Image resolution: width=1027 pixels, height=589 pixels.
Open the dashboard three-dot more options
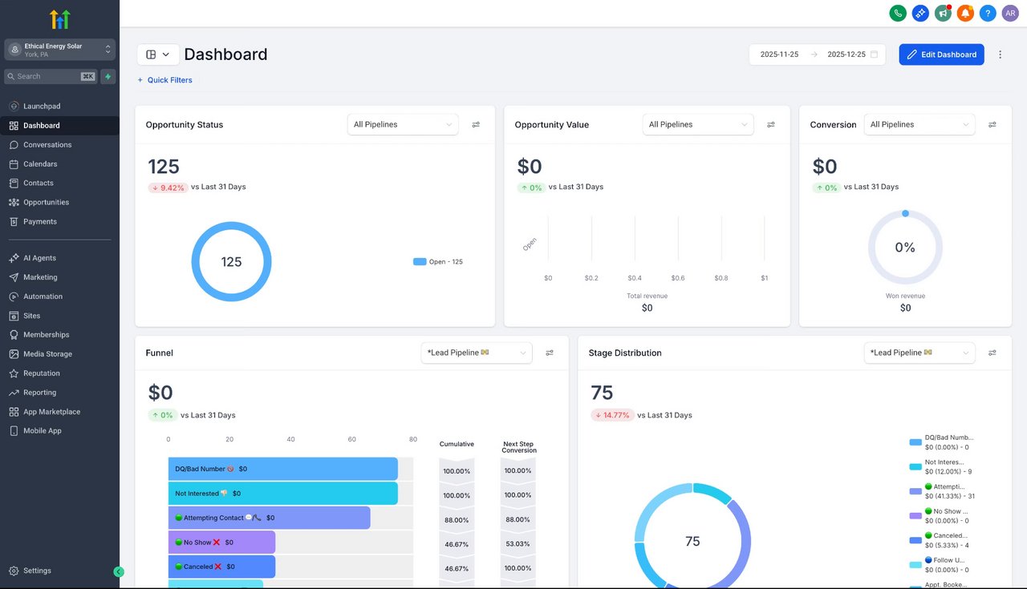coord(1000,54)
